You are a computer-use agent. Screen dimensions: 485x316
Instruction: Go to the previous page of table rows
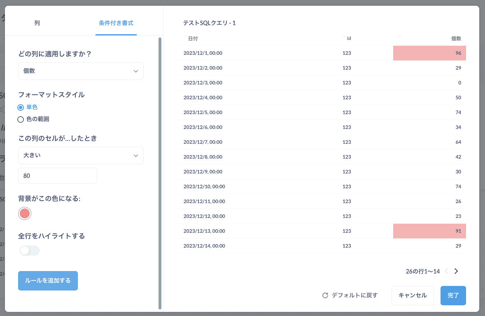(446, 271)
